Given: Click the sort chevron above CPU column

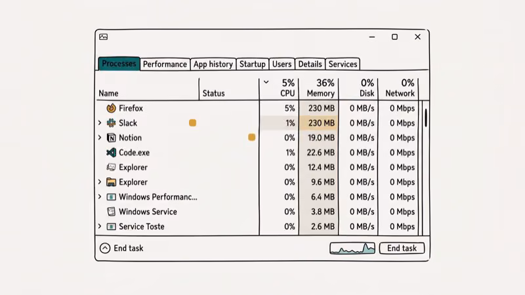Looking at the screenshot, I should coord(266,82).
